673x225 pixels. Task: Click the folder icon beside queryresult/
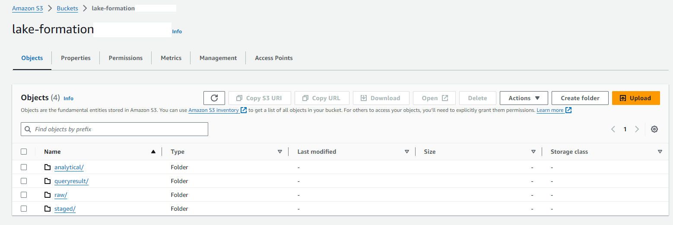[x=48, y=181]
